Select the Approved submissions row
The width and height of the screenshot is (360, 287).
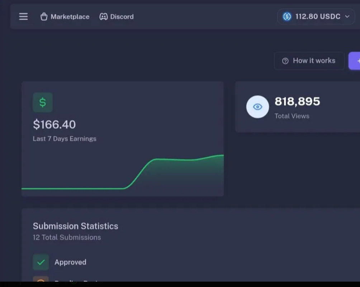point(70,262)
